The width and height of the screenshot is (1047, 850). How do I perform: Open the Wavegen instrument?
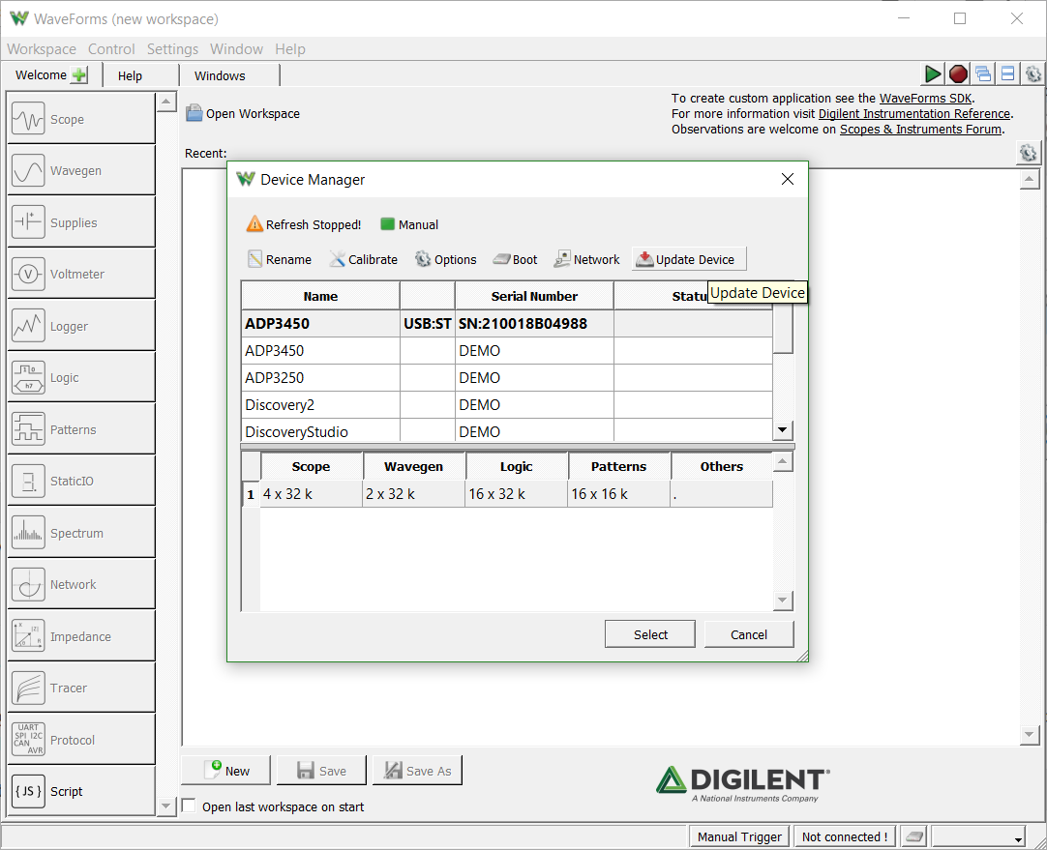(x=80, y=171)
